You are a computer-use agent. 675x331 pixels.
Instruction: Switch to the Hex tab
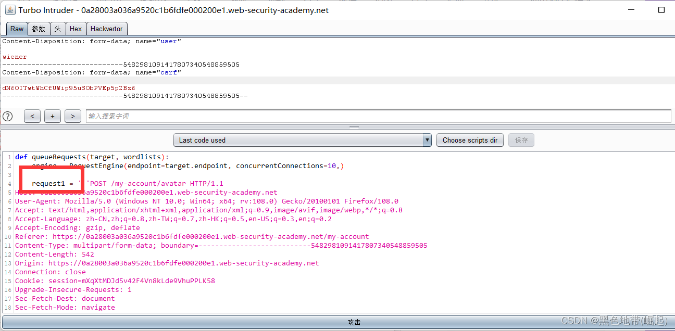(76, 29)
